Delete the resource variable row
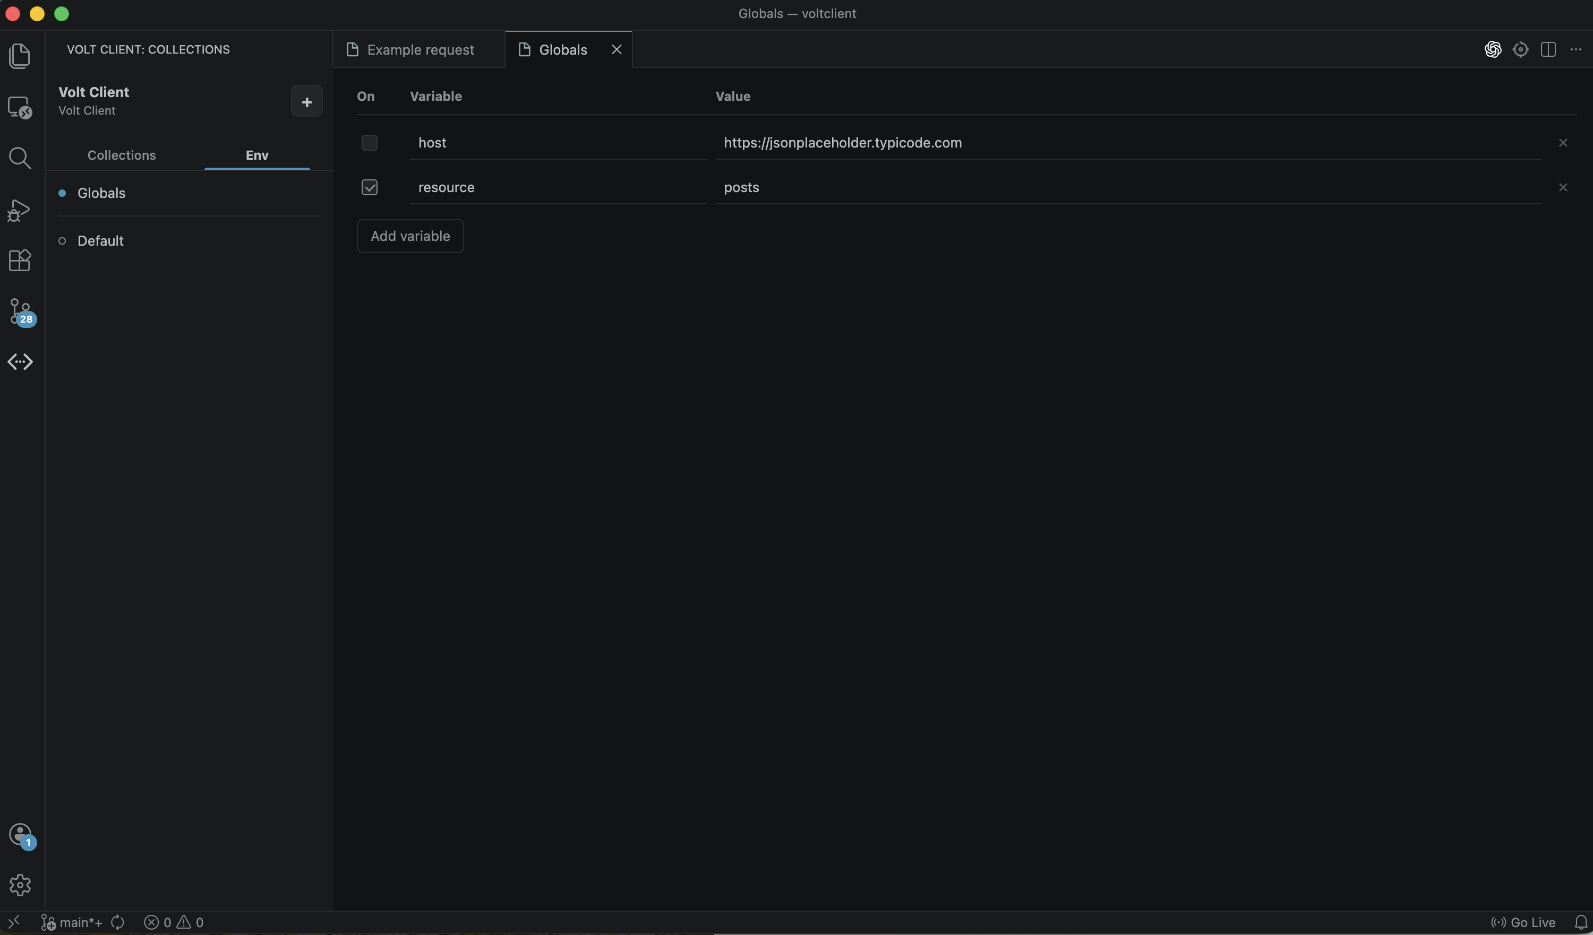This screenshot has width=1593, height=935. (x=1563, y=188)
